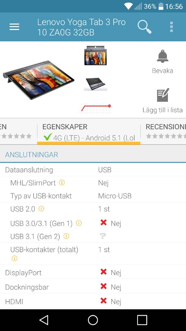Open the hamburger navigation menu

pos(14,27)
